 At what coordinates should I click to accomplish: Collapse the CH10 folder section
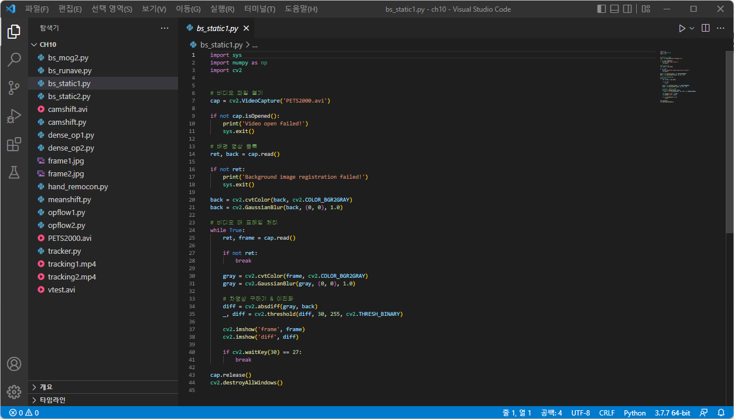pyautogui.click(x=103, y=45)
